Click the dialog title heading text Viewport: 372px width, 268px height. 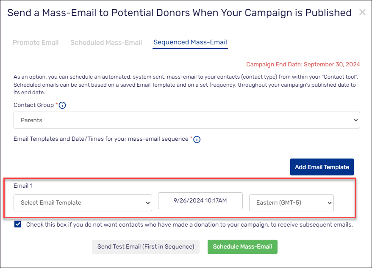tap(179, 13)
